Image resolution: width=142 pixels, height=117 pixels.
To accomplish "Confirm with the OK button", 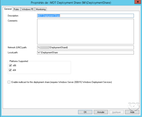I will click(85, 112).
